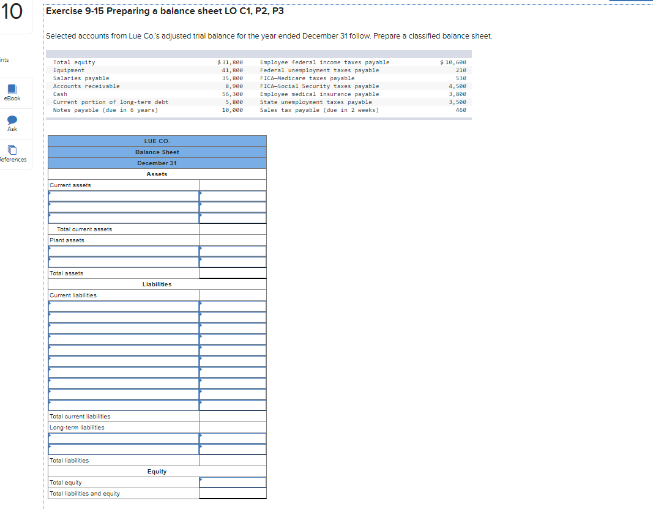
Task: Click the Total liabilities amount cell
Action: tap(233, 460)
